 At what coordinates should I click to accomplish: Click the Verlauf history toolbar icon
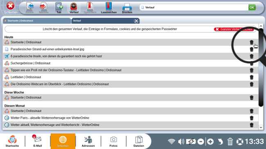point(74,8)
